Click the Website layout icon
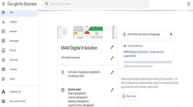193x107 pixels. [3, 69]
